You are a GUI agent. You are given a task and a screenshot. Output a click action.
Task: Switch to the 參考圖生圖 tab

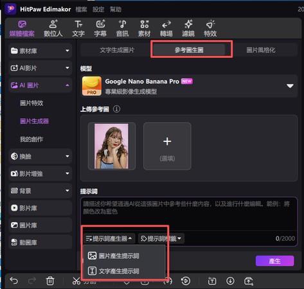click(x=189, y=50)
